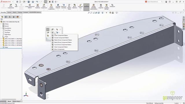
Task: Switch to SOLIDWORKS Add-Ins tab
Action: 35,12
